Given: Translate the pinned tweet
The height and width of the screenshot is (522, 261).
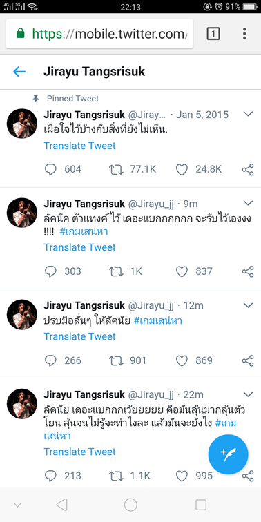Looking at the screenshot, I should point(80,146).
